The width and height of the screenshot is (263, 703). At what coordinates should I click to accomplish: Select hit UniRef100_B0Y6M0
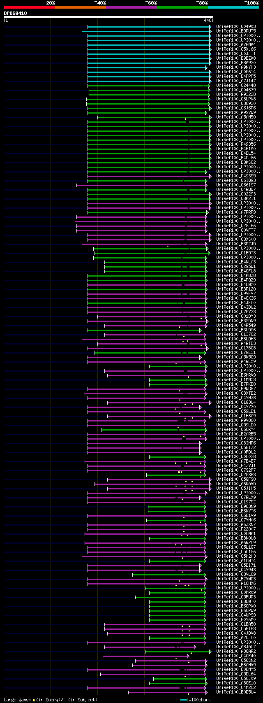236,620
